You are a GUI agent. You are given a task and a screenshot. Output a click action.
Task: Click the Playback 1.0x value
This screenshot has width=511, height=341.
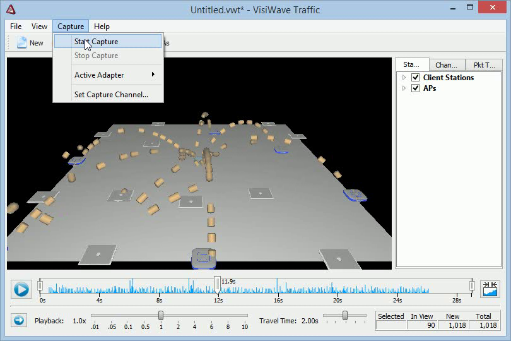pyautogui.click(x=79, y=321)
